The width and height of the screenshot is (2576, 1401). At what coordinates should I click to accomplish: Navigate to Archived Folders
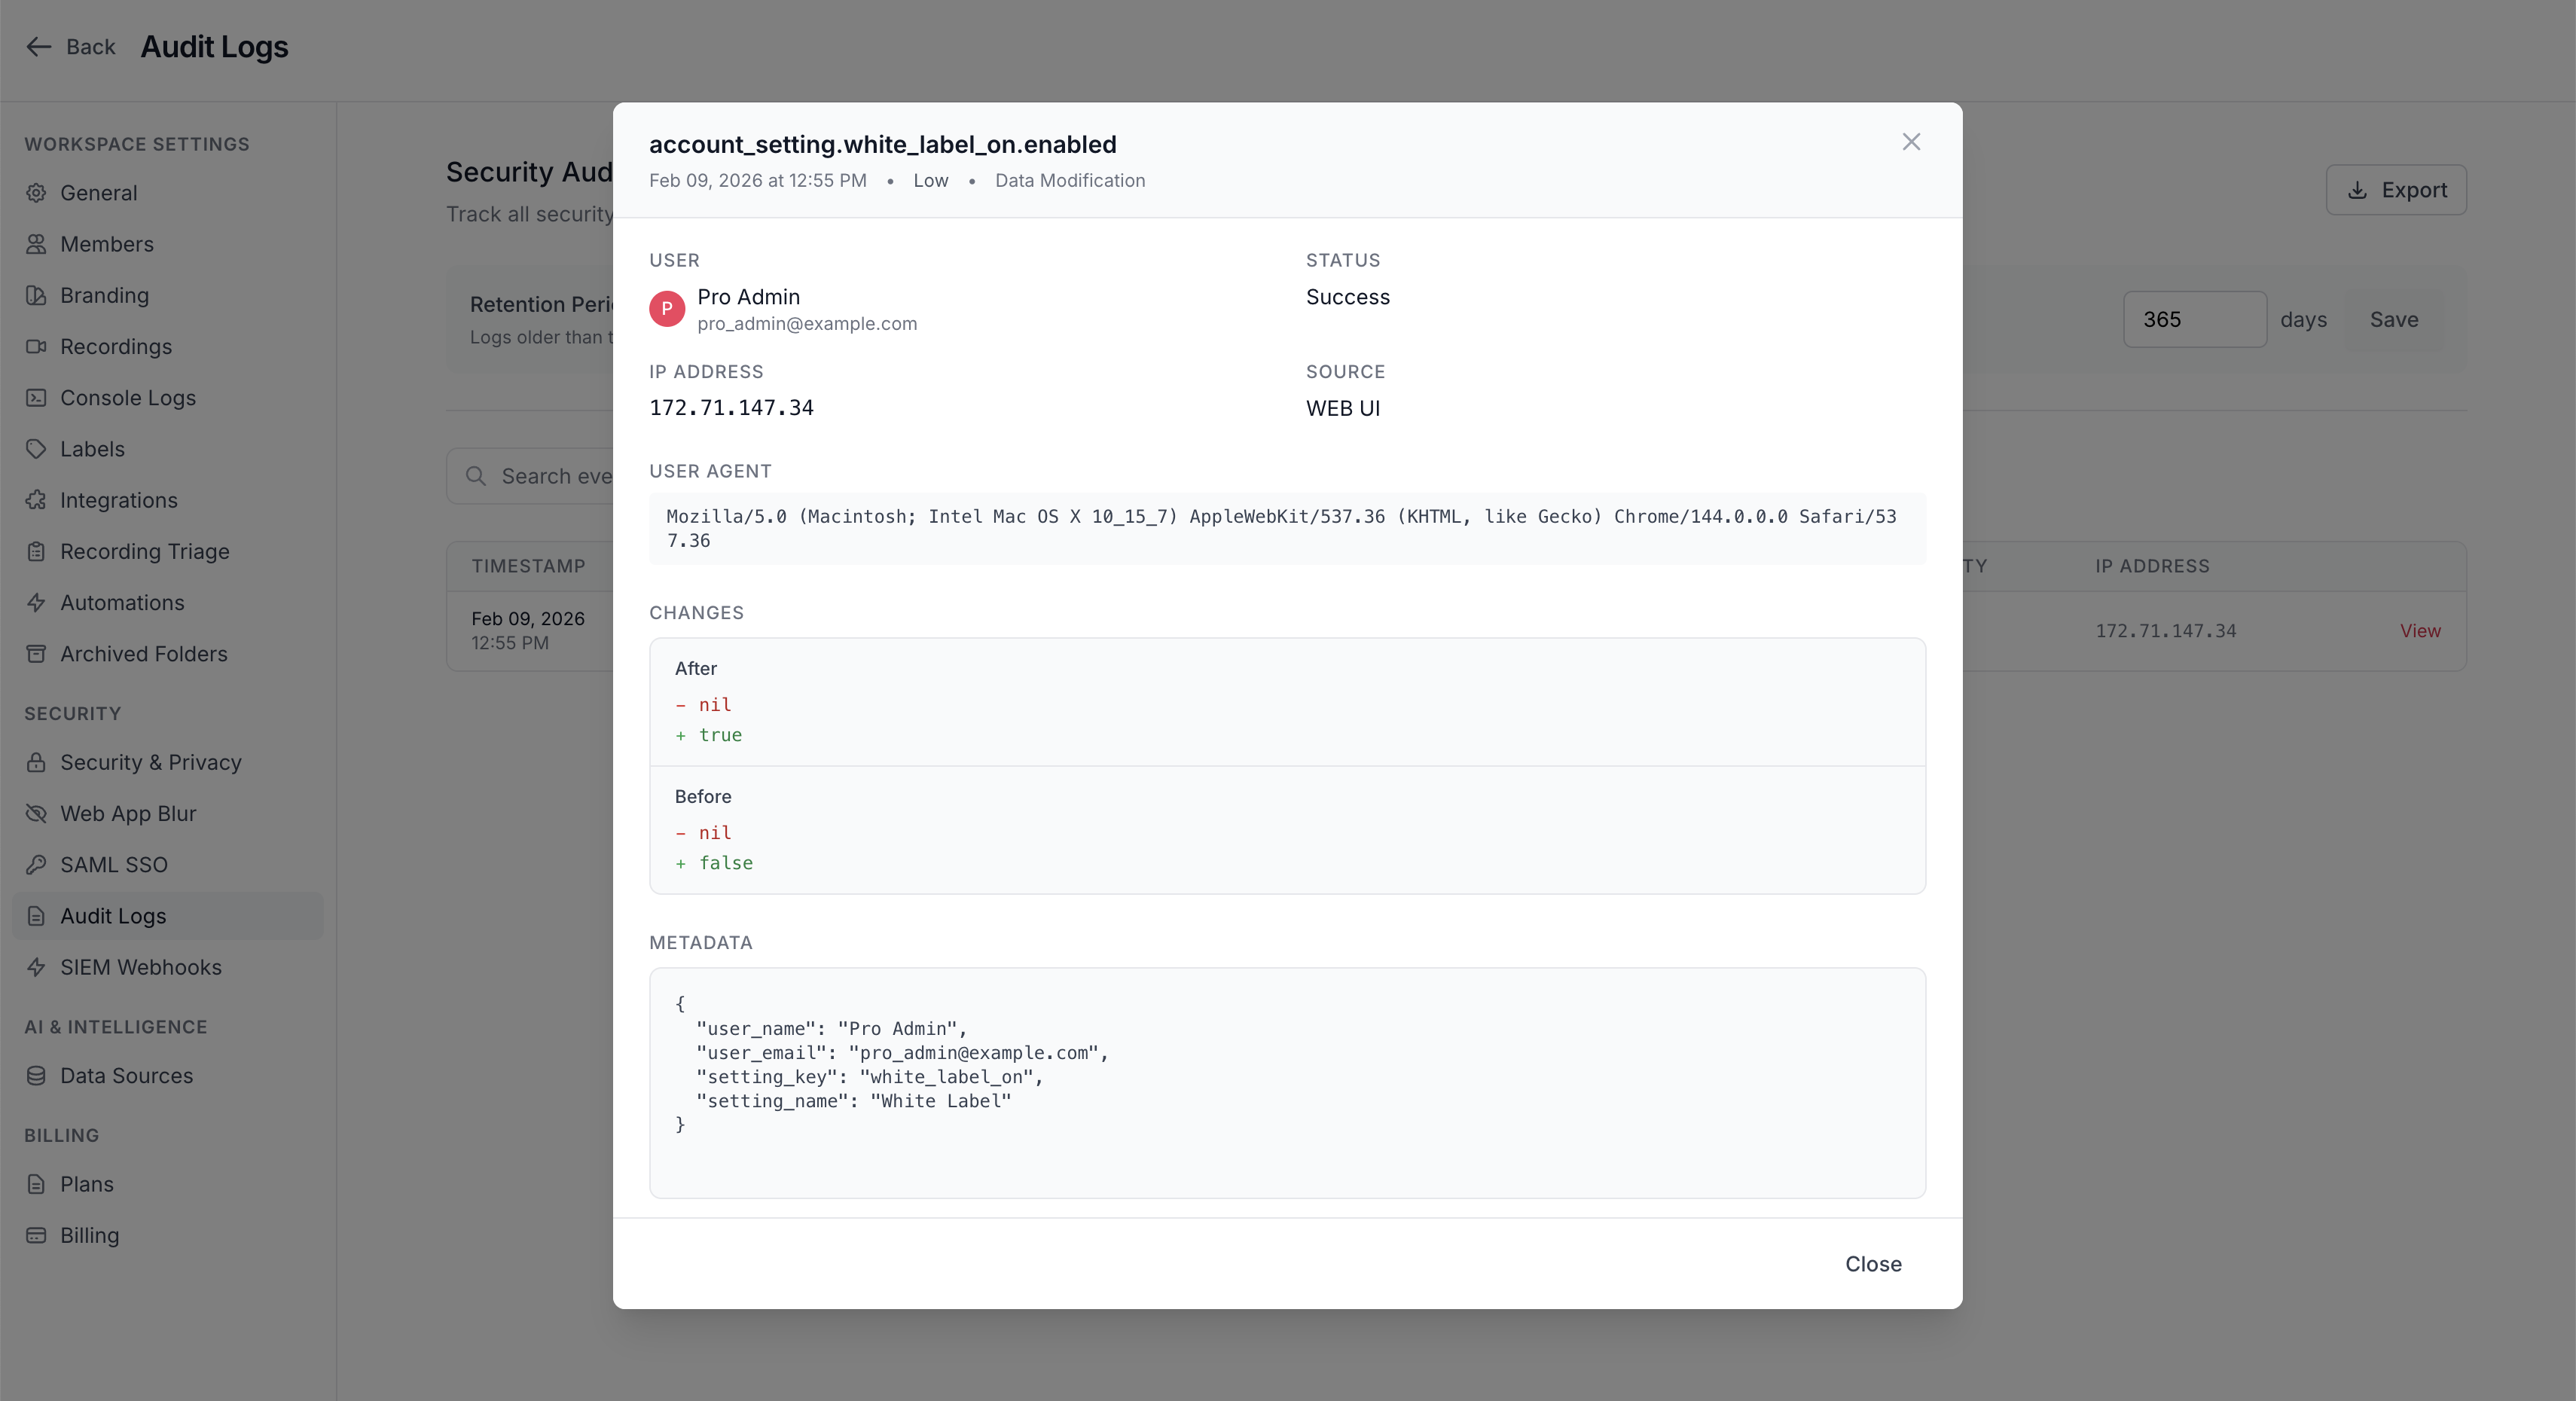click(143, 654)
